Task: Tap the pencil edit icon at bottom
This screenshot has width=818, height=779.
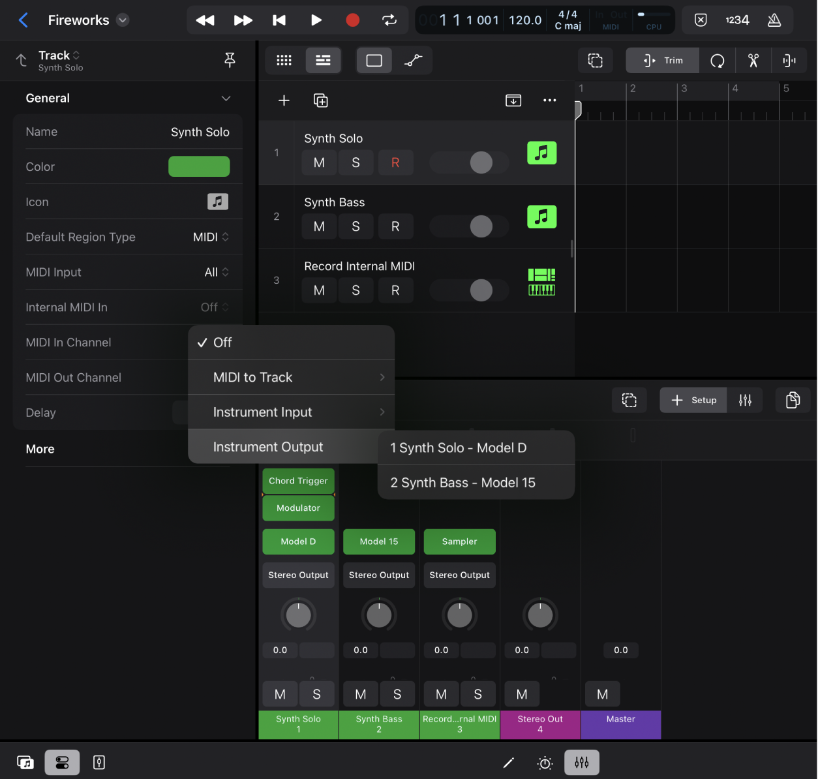Action: pyautogui.click(x=509, y=762)
